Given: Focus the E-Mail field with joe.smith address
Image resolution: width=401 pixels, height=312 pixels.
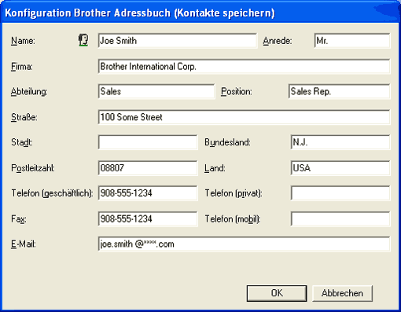Looking at the screenshot, I should [244, 244].
